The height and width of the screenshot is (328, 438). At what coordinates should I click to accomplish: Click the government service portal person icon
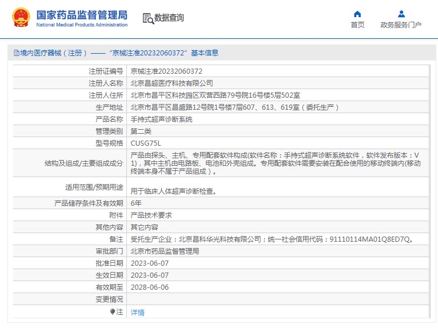(x=401, y=14)
